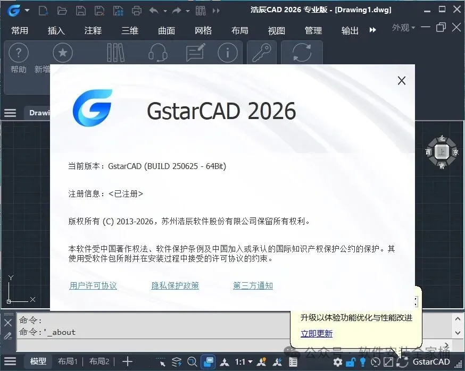Open the drawing tabs hamburger menu
Image resolution: width=465 pixels, height=371 pixels.
10,113
